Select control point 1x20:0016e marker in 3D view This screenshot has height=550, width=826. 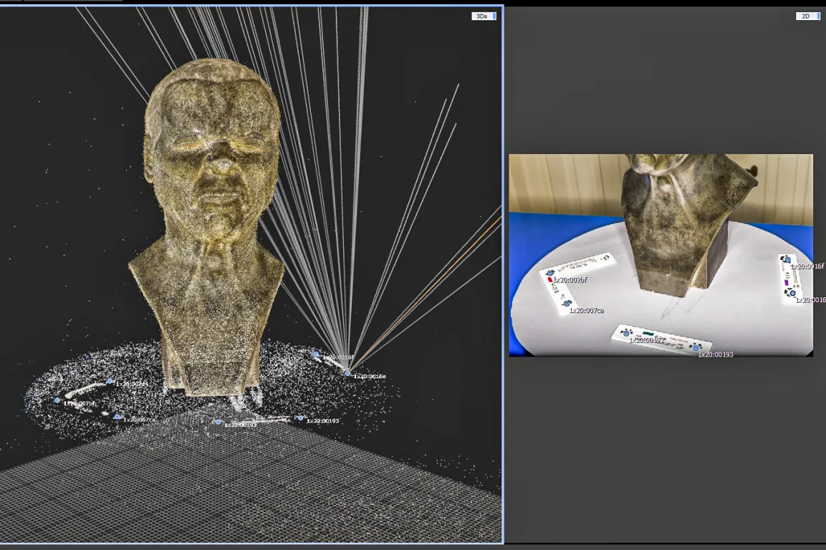(347, 374)
